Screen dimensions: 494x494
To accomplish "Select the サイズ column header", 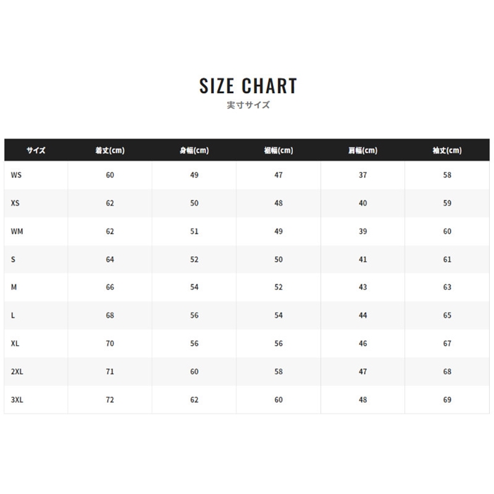I will 36,150.
